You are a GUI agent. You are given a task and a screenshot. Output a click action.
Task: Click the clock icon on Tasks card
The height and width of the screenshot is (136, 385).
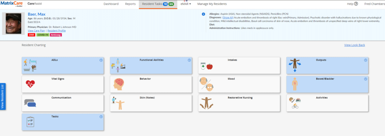pos(101,117)
